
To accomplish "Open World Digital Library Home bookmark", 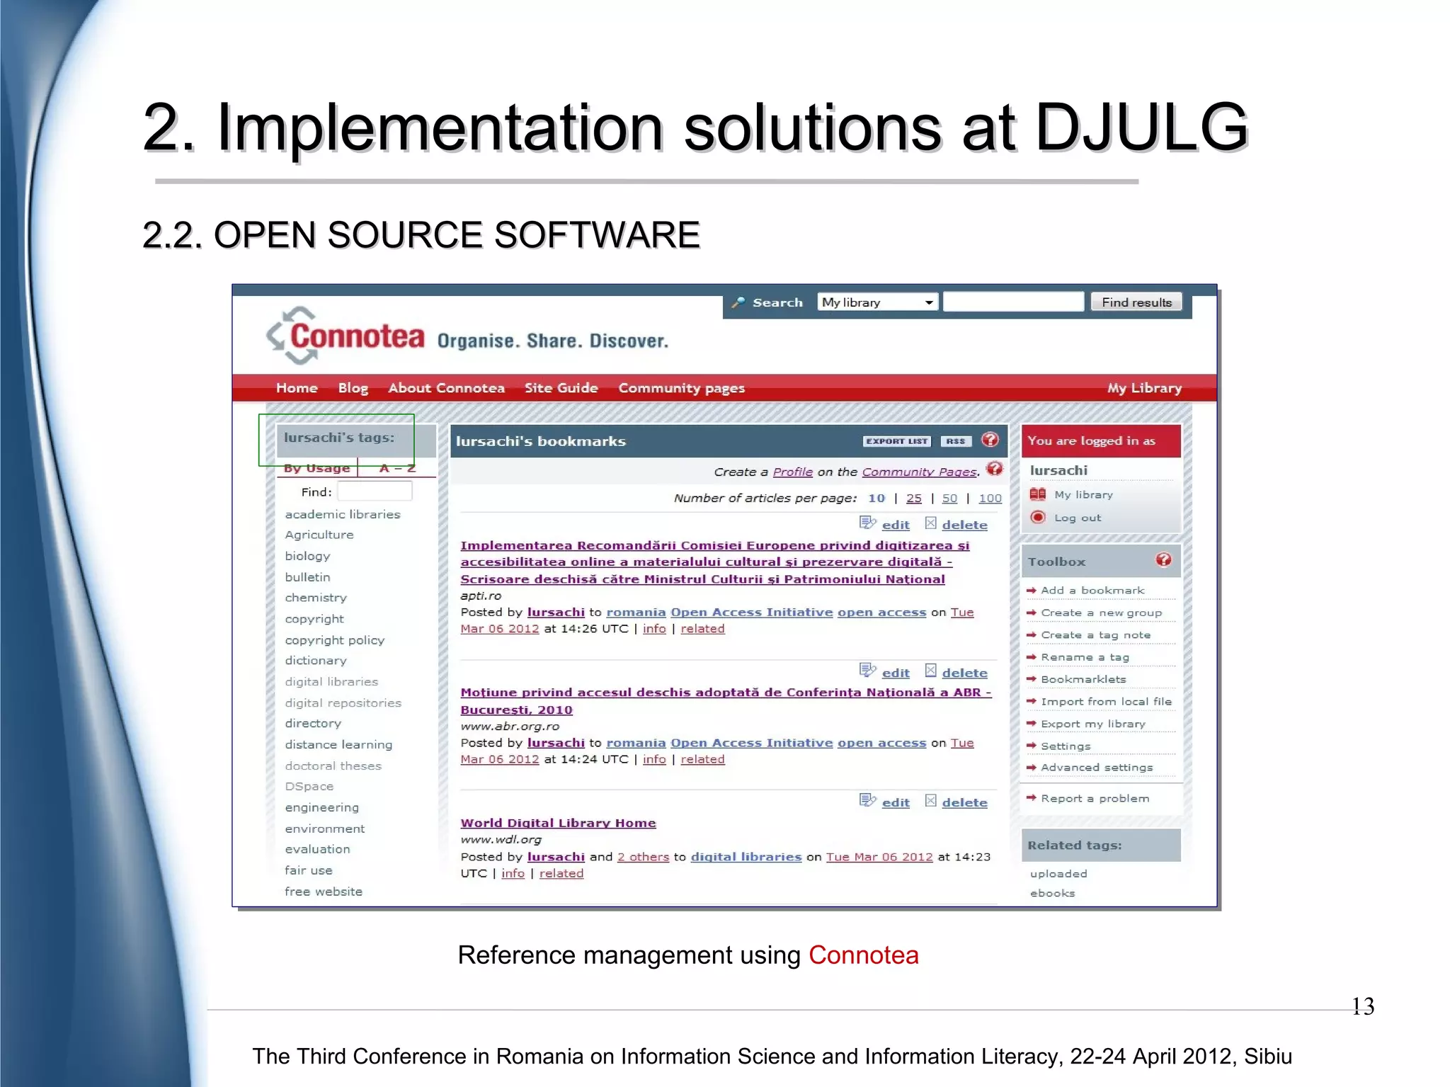I will point(558,823).
